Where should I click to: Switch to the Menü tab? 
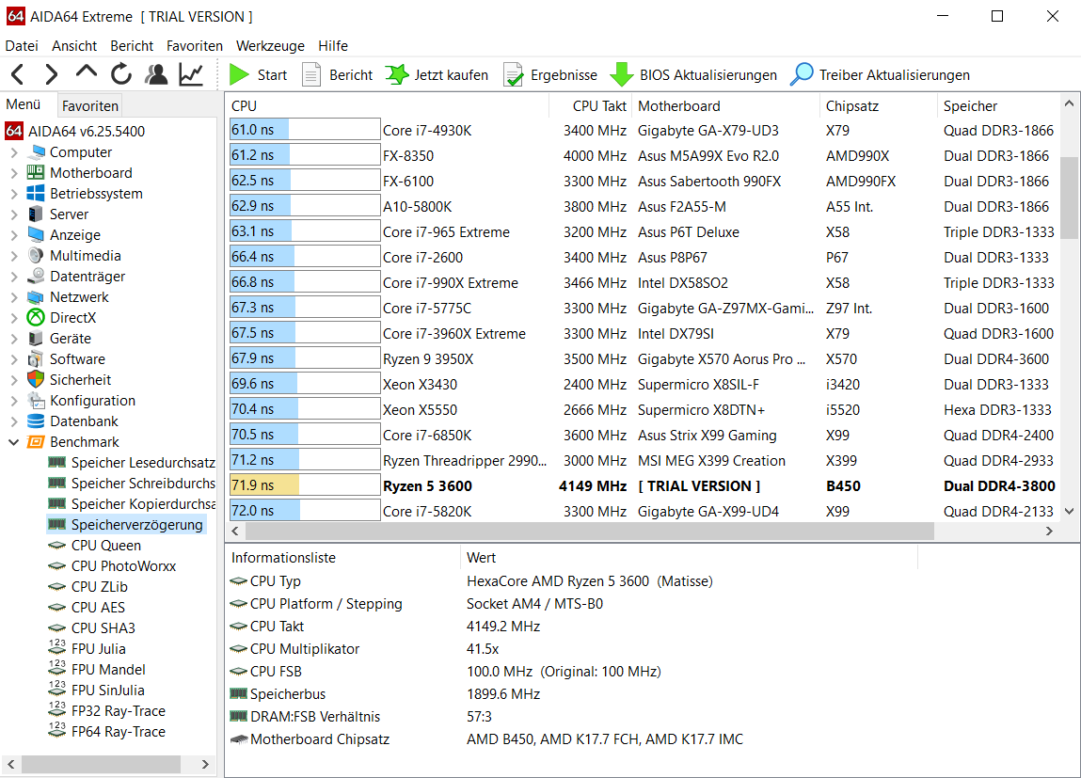24,104
